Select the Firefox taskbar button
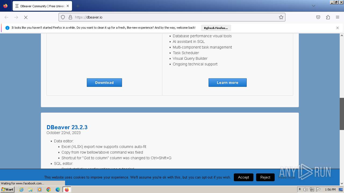 (x=67, y=190)
